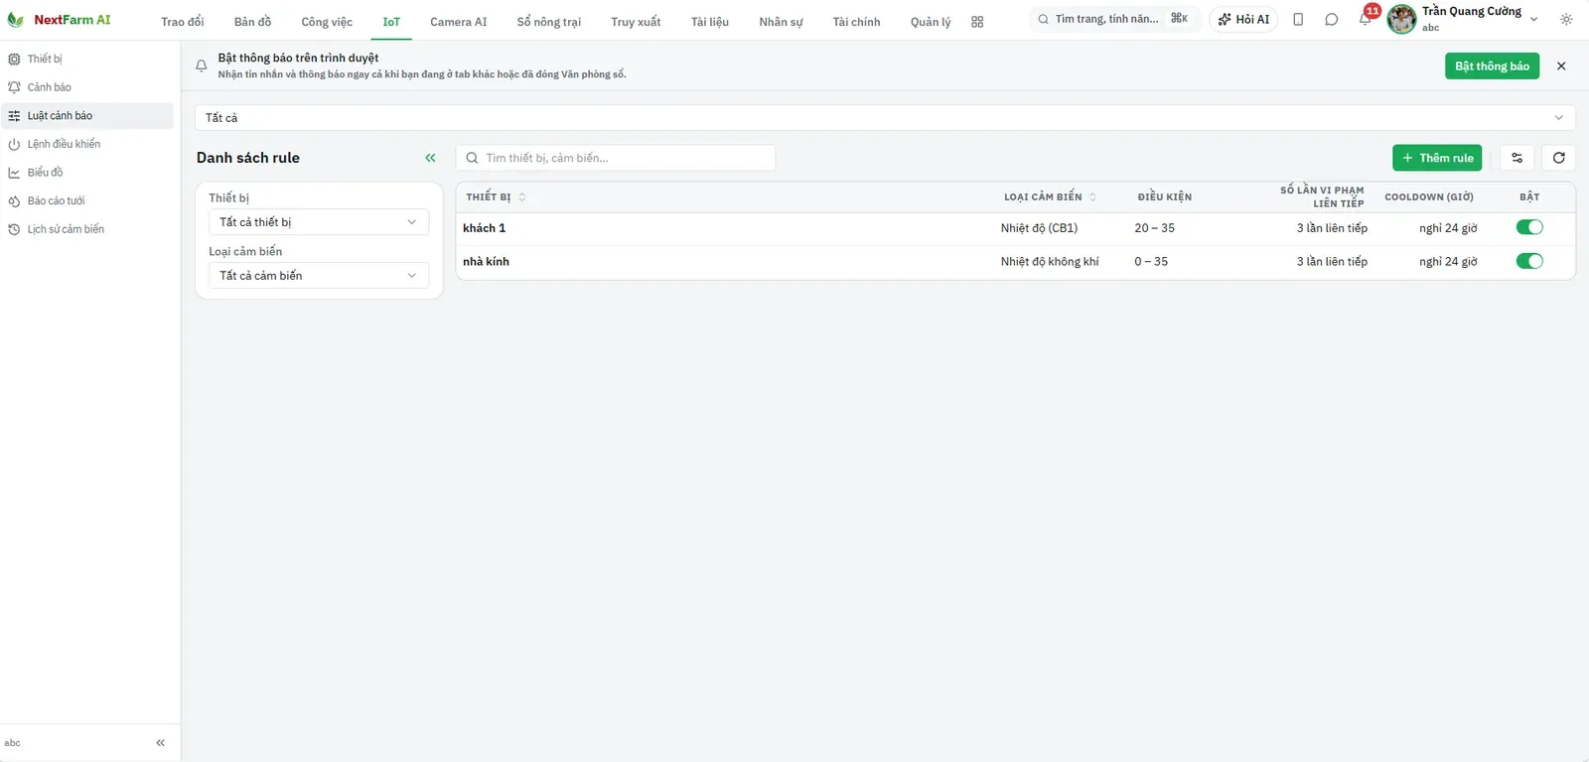This screenshot has height=762, width=1589.
Task: Switch theme using the sun icon
Action: 1566,20
